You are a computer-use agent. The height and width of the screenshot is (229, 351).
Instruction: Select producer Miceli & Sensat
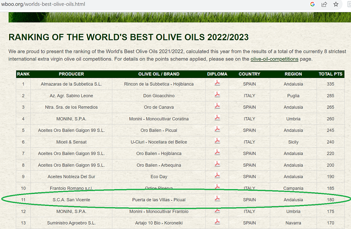point(71,142)
